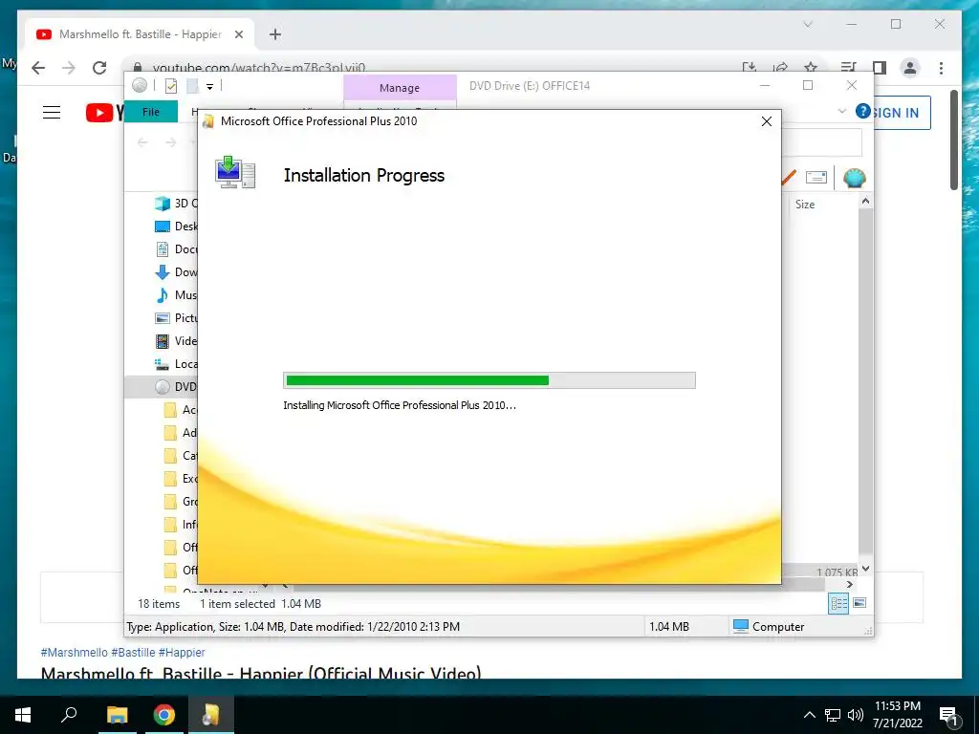Image resolution: width=979 pixels, height=734 pixels.
Task: Click the #Happier hashtag link
Action: [182, 652]
